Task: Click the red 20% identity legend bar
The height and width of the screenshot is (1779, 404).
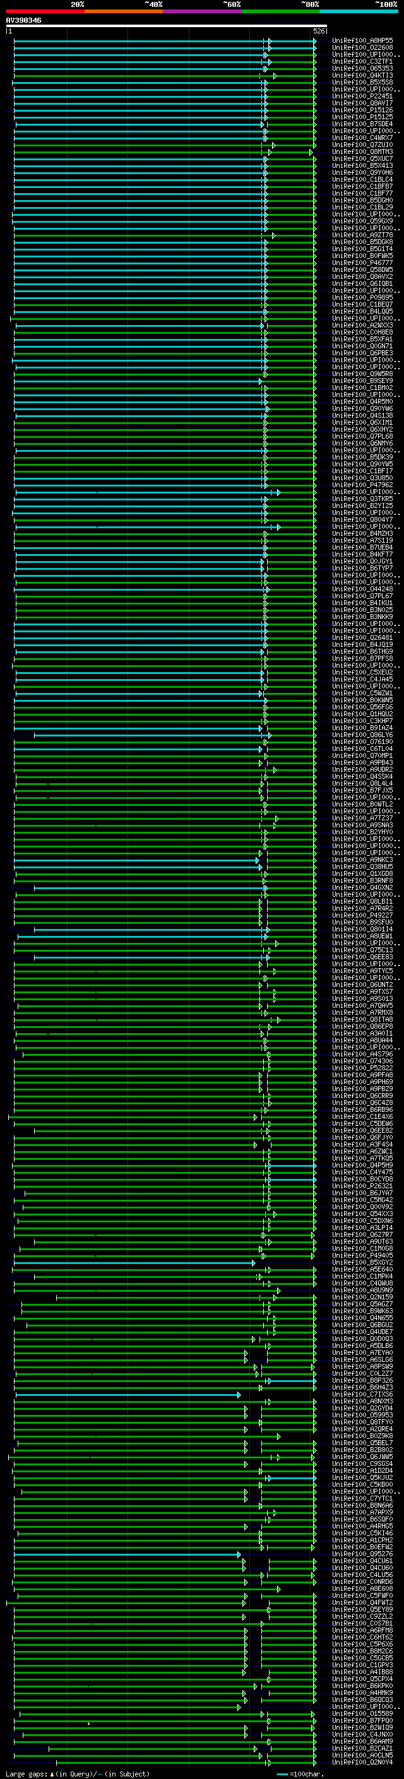Action: click(x=45, y=11)
